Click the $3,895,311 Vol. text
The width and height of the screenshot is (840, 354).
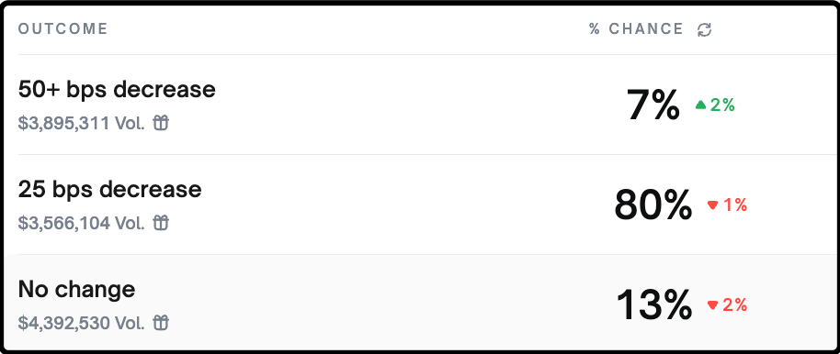pyautogui.click(x=82, y=123)
